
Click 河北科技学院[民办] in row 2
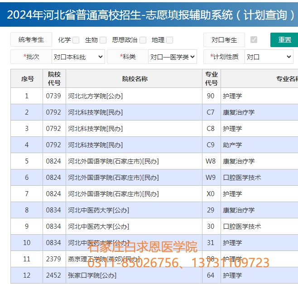(x=95, y=112)
